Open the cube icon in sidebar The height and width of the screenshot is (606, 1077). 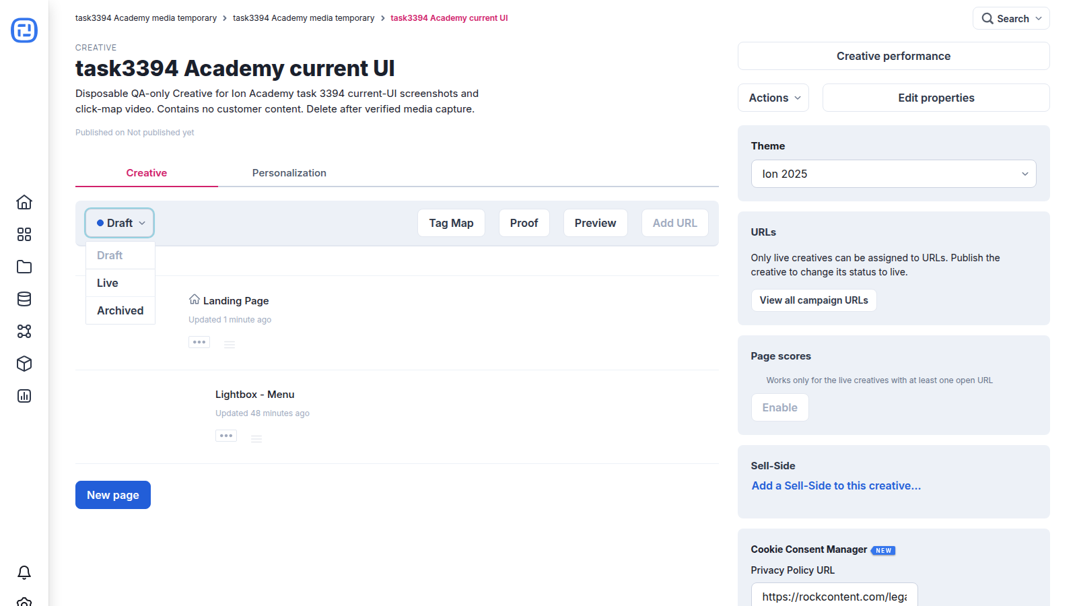[24, 364]
